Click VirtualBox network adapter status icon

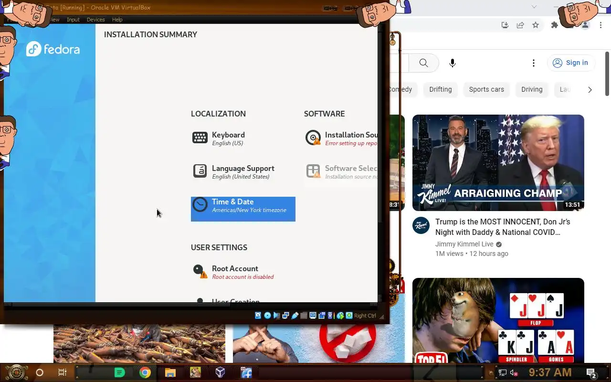[x=285, y=316]
